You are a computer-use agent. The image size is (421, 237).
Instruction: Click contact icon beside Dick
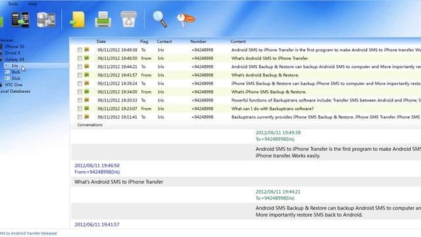[x=7, y=78]
